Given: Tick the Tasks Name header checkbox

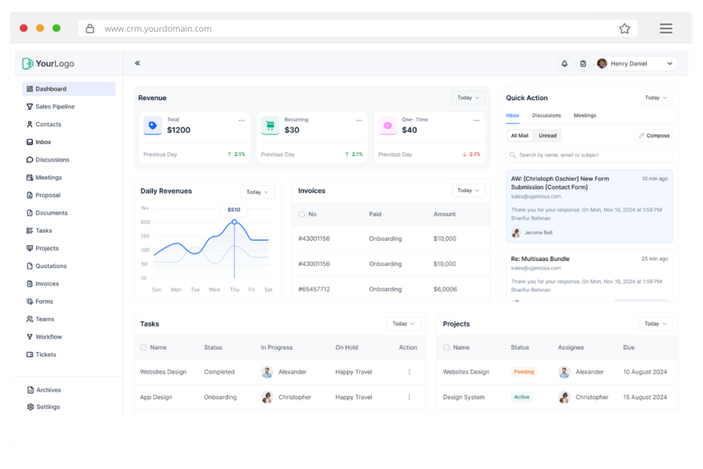Looking at the screenshot, I should coord(143,347).
